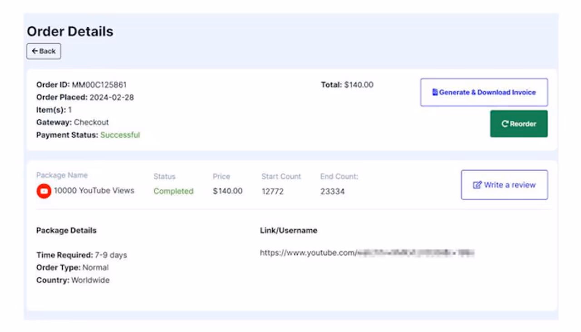Click the Completed status text
The image size is (581, 332).
[x=173, y=191]
